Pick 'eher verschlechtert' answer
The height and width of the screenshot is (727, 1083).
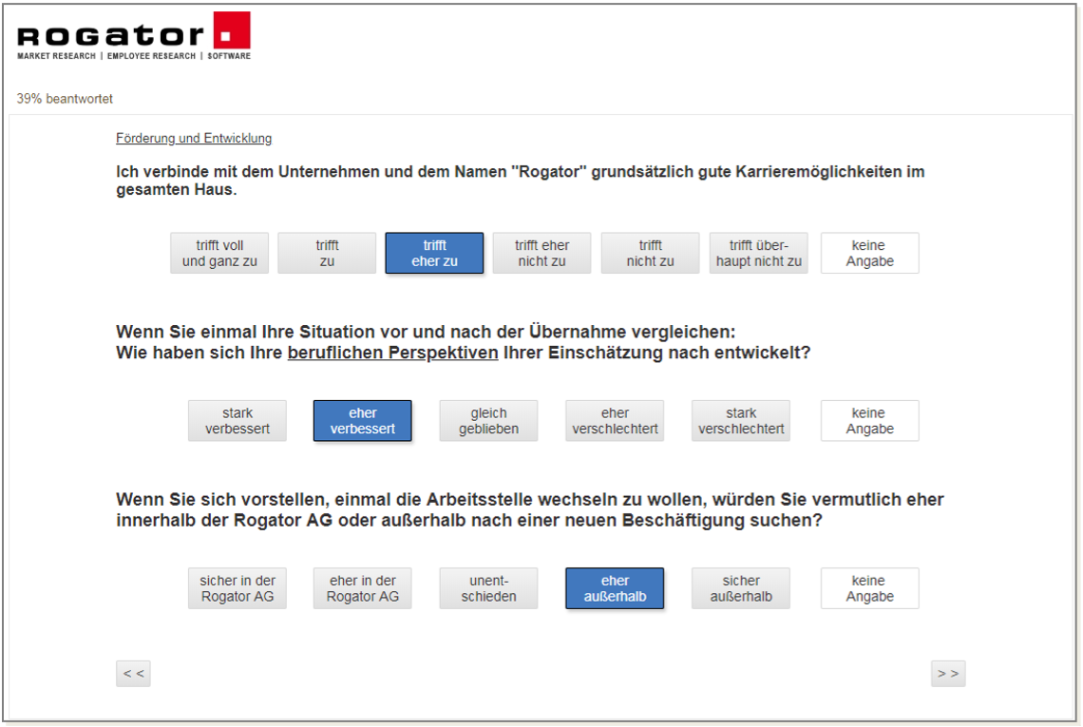point(615,421)
